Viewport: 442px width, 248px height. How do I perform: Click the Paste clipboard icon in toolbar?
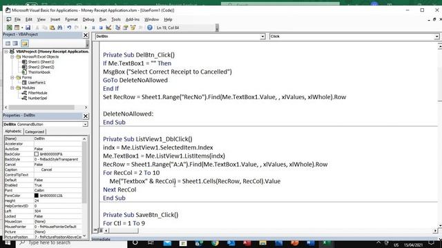(52, 28)
